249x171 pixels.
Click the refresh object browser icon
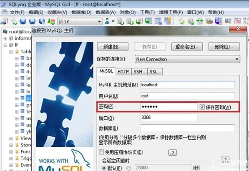click(x=42, y=21)
